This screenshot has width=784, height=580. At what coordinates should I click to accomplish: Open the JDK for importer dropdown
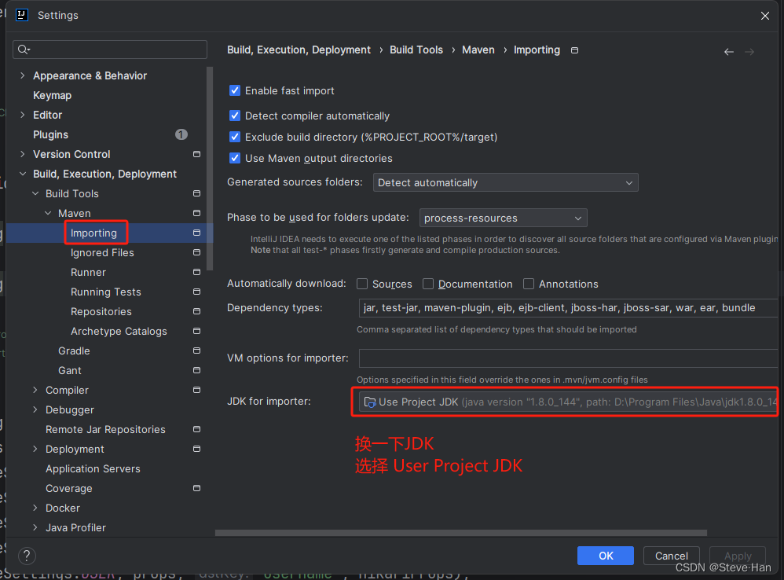click(x=568, y=402)
